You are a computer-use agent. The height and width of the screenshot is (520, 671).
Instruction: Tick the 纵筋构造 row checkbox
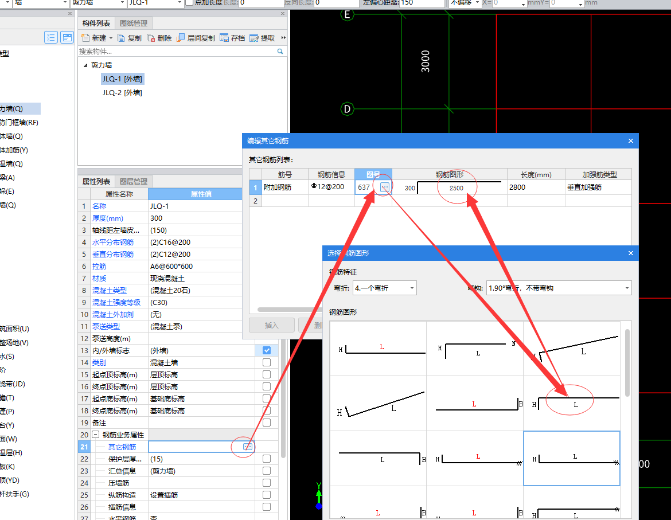267,495
